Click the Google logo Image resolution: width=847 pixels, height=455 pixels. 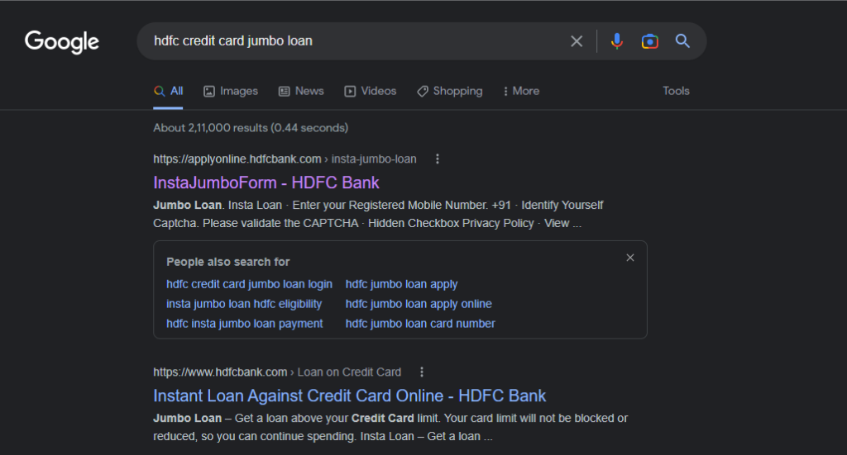click(x=61, y=41)
